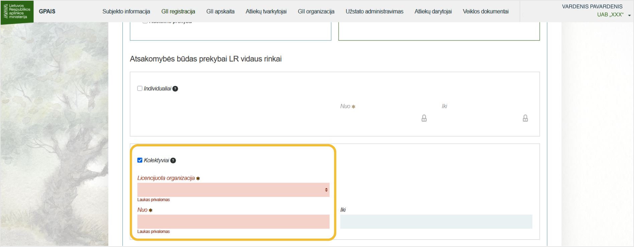The height and width of the screenshot is (247, 634).
Task: Open GII registracija menu
Action: 178,11
